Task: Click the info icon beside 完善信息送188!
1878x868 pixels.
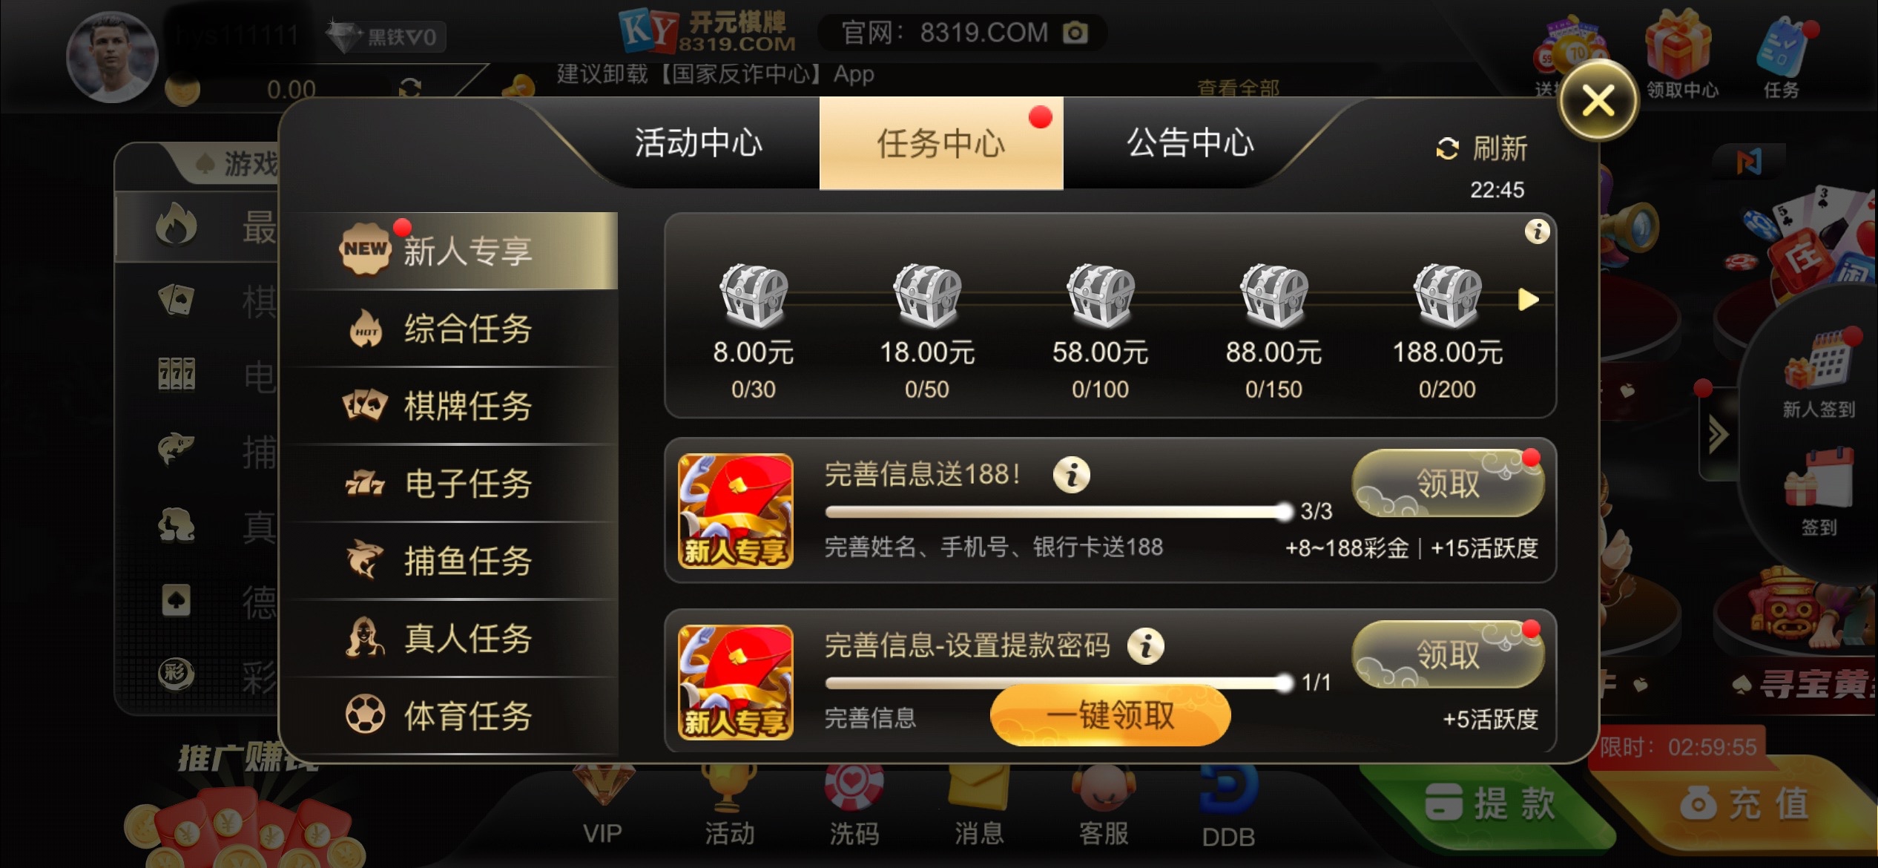Action: 1071,474
